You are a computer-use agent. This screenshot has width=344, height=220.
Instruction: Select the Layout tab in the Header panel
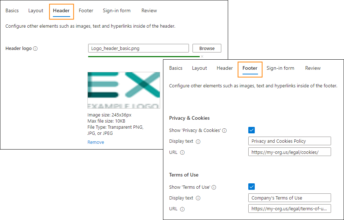point(36,10)
